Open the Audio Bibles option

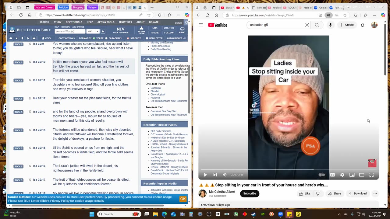pos(176,38)
